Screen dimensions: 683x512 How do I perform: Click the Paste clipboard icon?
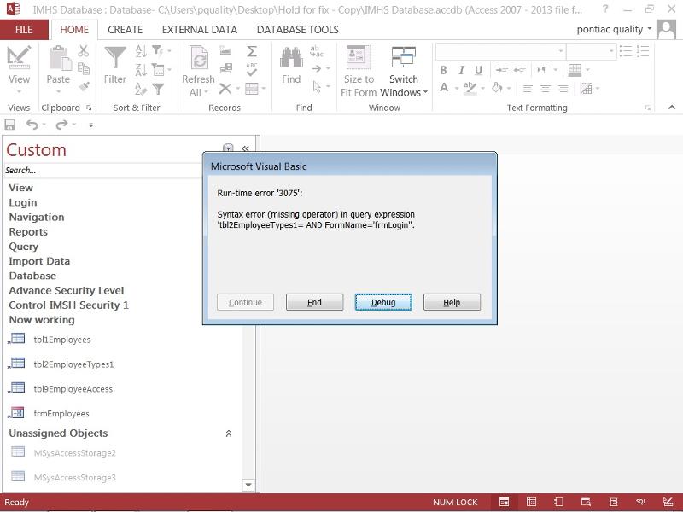coord(59,57)
